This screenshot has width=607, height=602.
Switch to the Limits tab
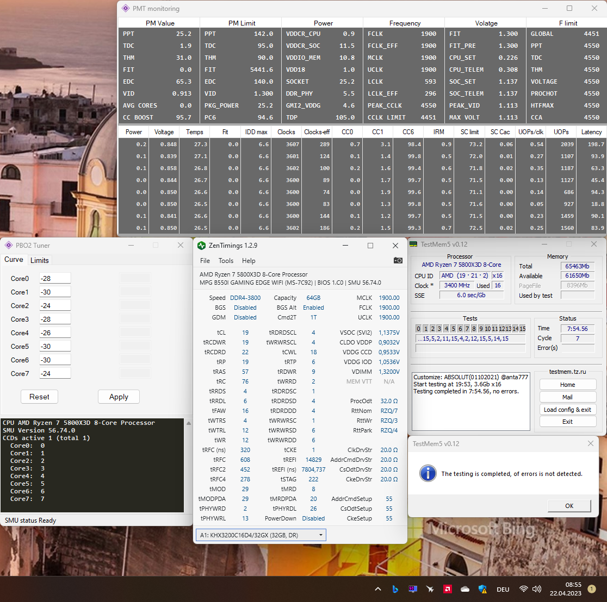pyautogui.click(x=40, y=260)
